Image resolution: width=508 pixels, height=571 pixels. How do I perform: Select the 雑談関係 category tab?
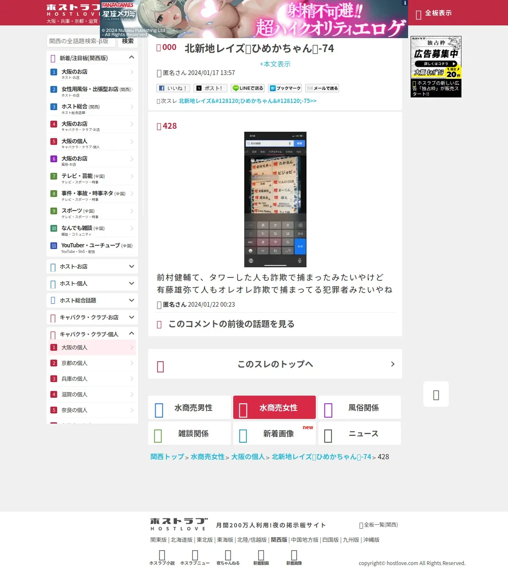(189, 433)
